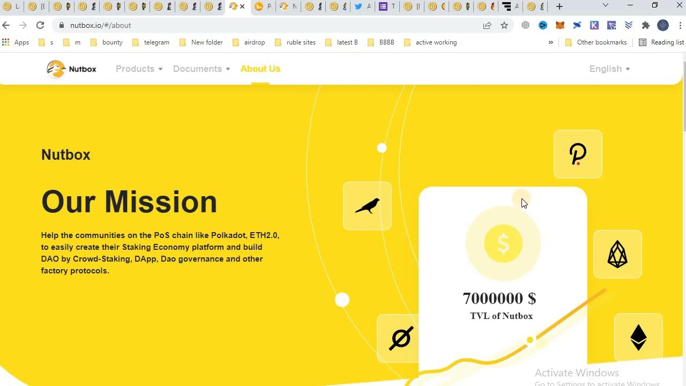Open the Chrome profile avatar
This screenshot has width=686, height=386.
point(663,25)
